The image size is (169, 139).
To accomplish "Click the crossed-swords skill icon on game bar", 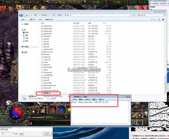I will pyautogui.click(x=43, y=111).
